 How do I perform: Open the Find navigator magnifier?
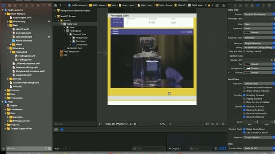pyautogui.click(x=21, y=6)
